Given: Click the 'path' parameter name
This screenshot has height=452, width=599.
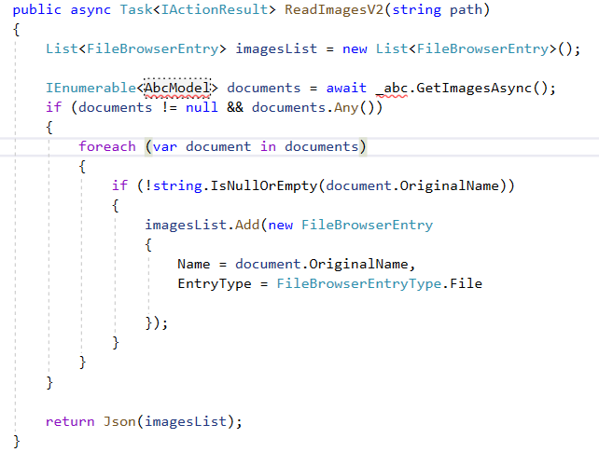Looking at the screenshot, I should tap(466, 10).
